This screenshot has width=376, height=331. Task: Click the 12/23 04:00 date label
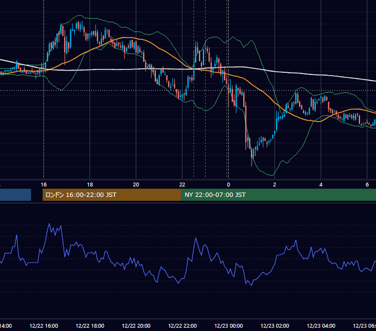tap(321, 325)
